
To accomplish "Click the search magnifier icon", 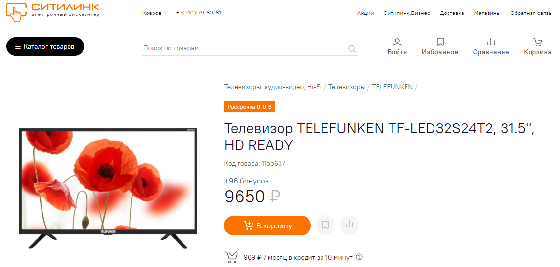I will pyautogui.click(x=352, y=49).
